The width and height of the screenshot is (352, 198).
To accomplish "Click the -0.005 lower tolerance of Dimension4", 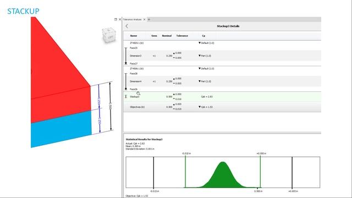I will point(177,84).
